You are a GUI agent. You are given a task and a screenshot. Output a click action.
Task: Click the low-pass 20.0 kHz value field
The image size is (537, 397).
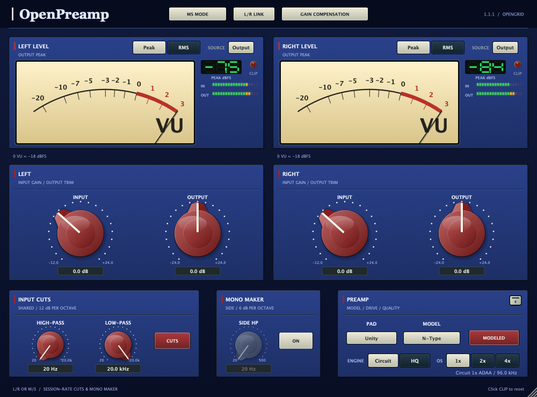click(118, 369)
